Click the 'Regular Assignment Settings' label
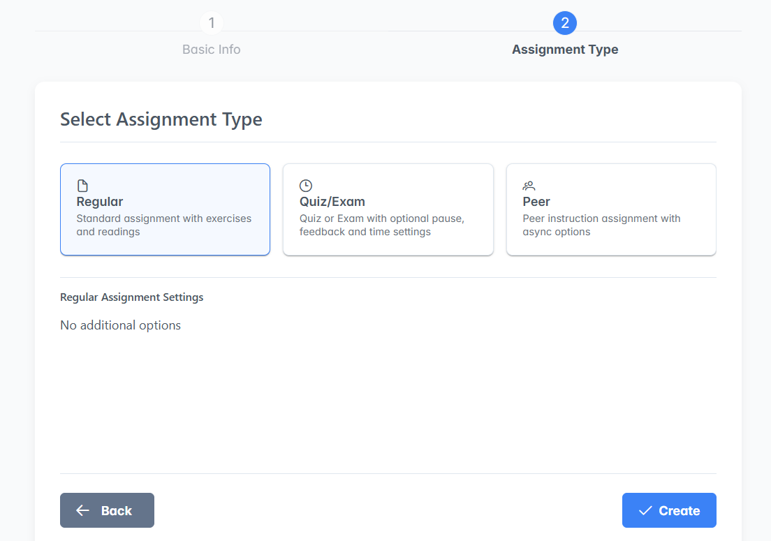Viewport: 771px width, 541px height. click(132, 297)
